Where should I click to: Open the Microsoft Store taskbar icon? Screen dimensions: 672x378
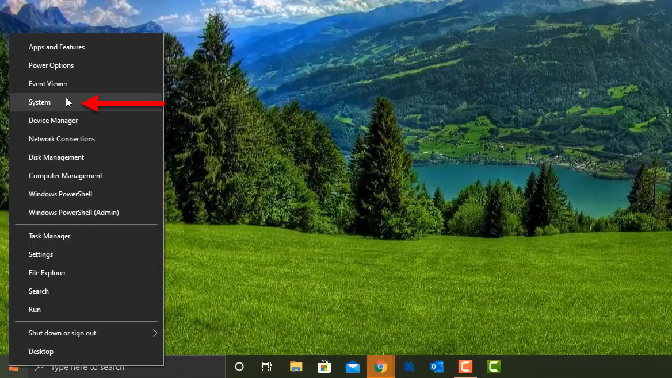(x=324, y=367)
